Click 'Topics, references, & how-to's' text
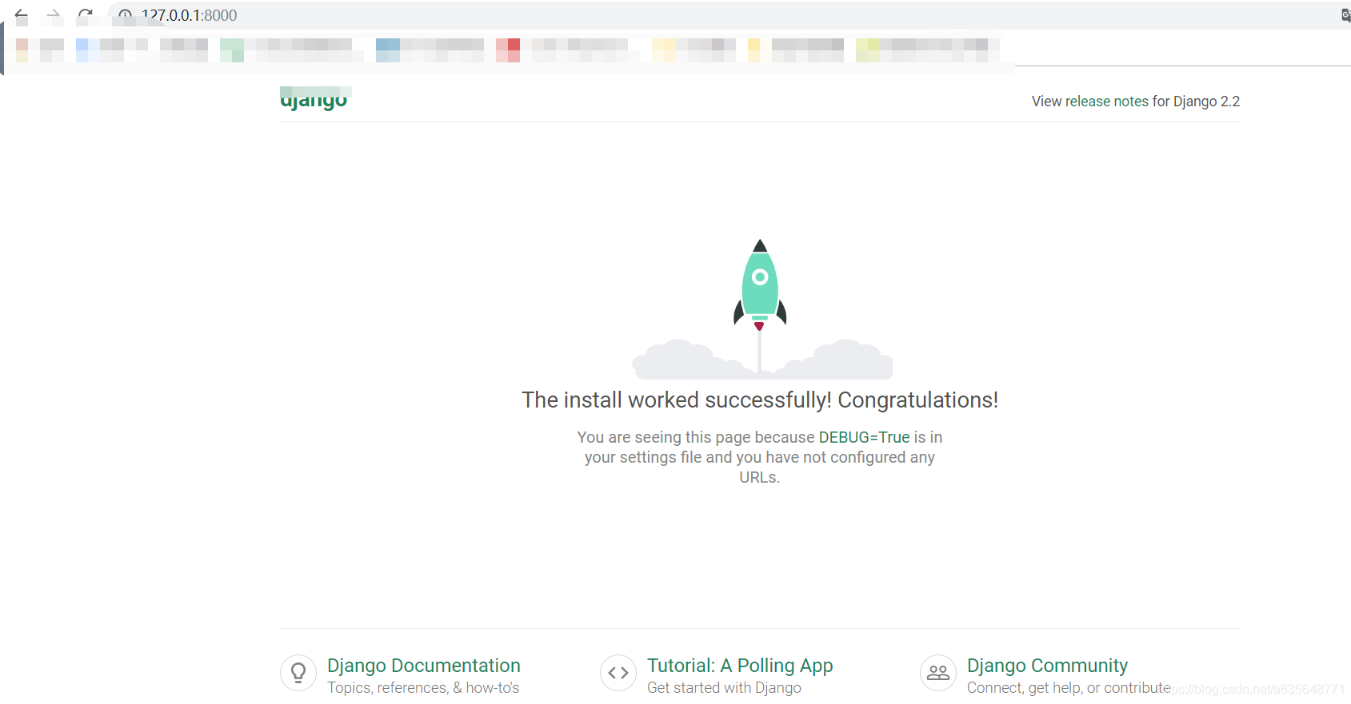This screenshot has width=1351, height=704. pyautogui.click(x=423, y=688)
